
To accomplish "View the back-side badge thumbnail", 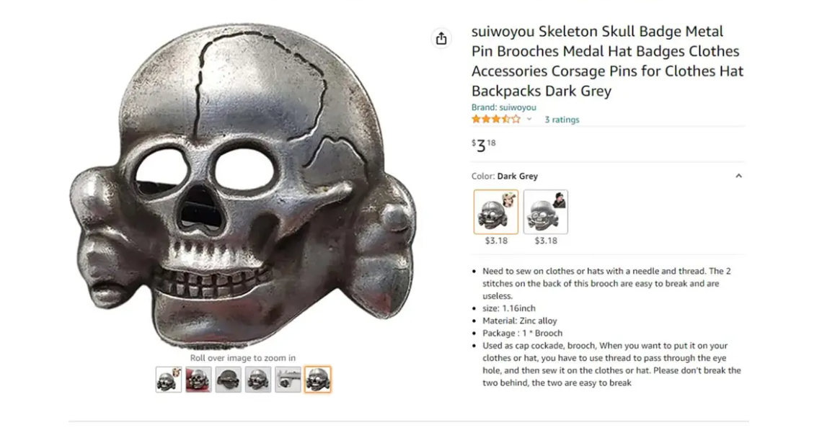I will 229,380.
